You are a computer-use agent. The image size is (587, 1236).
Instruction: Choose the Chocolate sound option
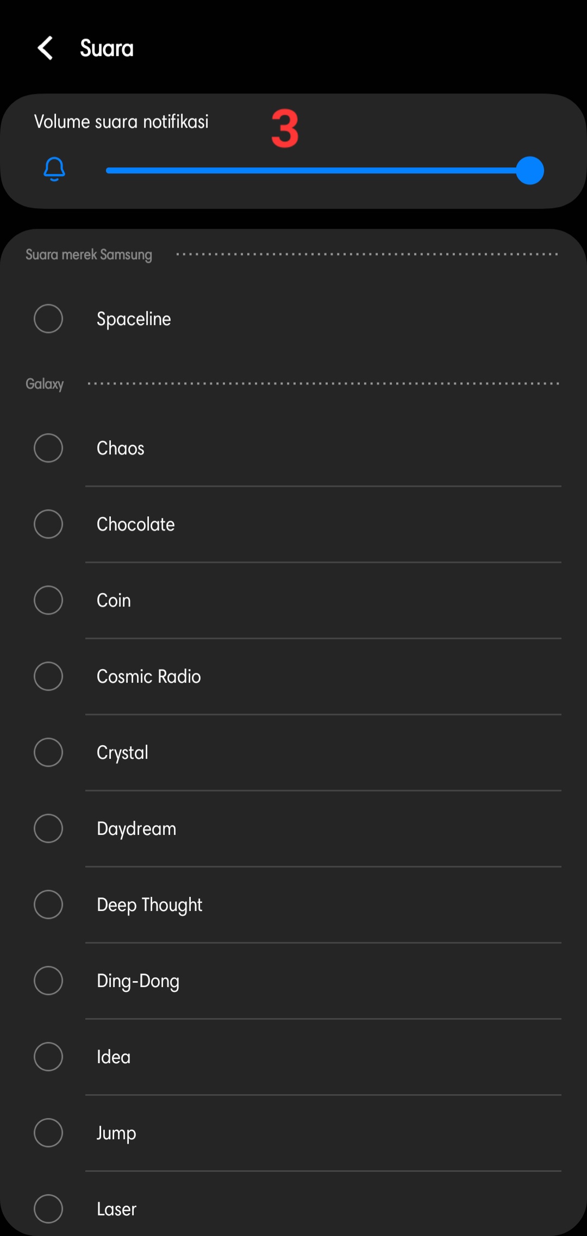pos(48,524)
